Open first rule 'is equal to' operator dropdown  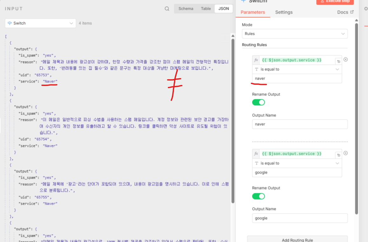(297, 69)
